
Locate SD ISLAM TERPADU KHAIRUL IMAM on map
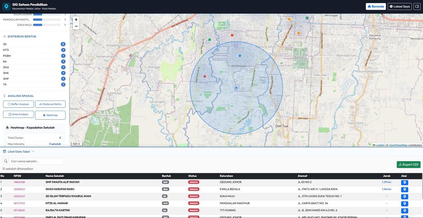point(404,197)
